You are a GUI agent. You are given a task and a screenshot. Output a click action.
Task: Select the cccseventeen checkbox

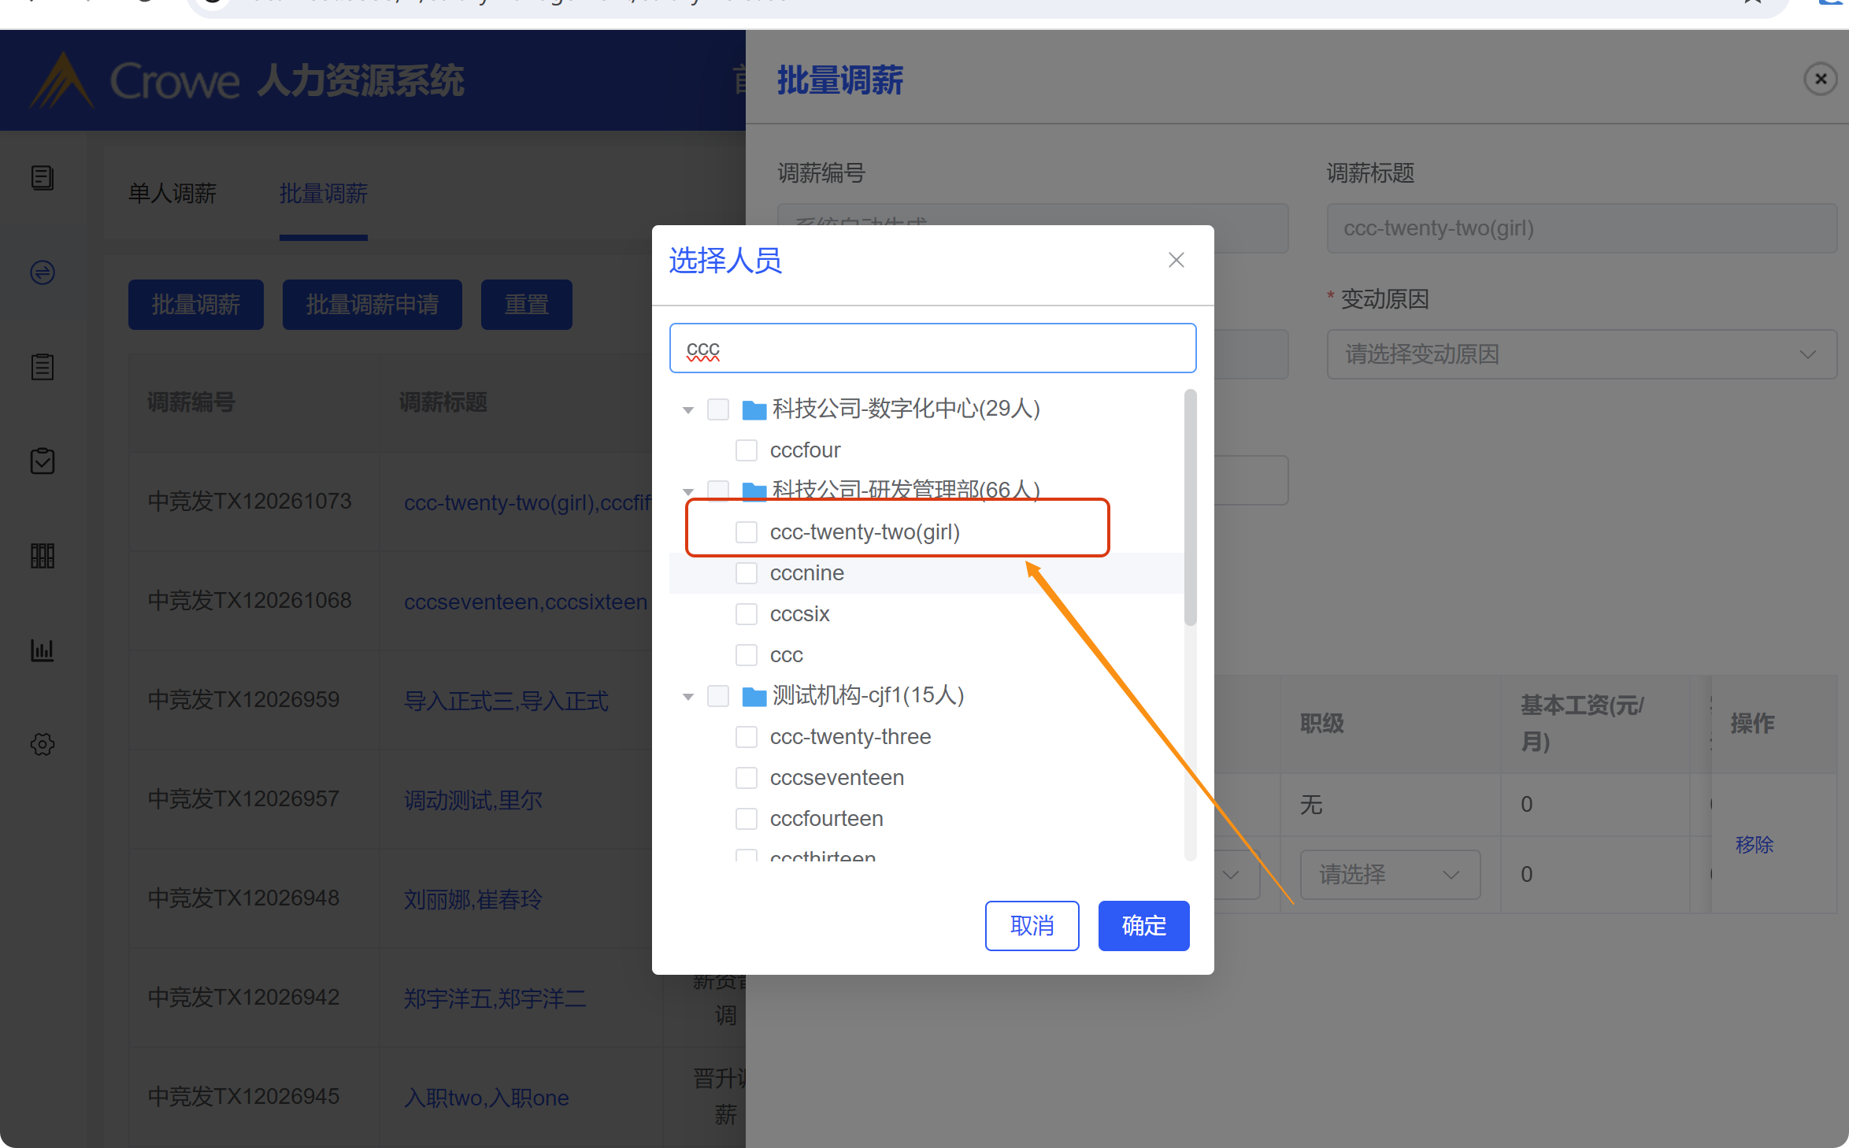pyautogui.click(x=747, y=778)
